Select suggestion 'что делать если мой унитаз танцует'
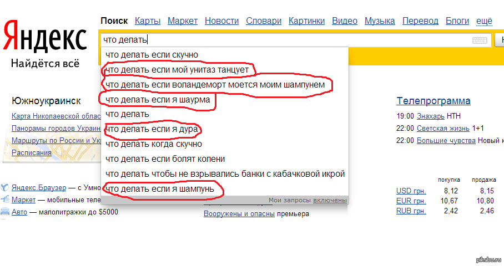 pyautogui.click(x=225, y=70)
